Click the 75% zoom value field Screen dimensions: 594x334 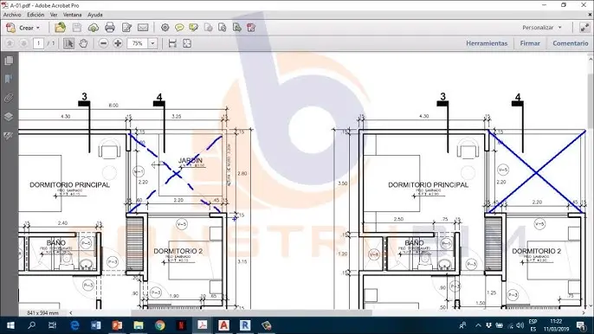tap(138, 43)
